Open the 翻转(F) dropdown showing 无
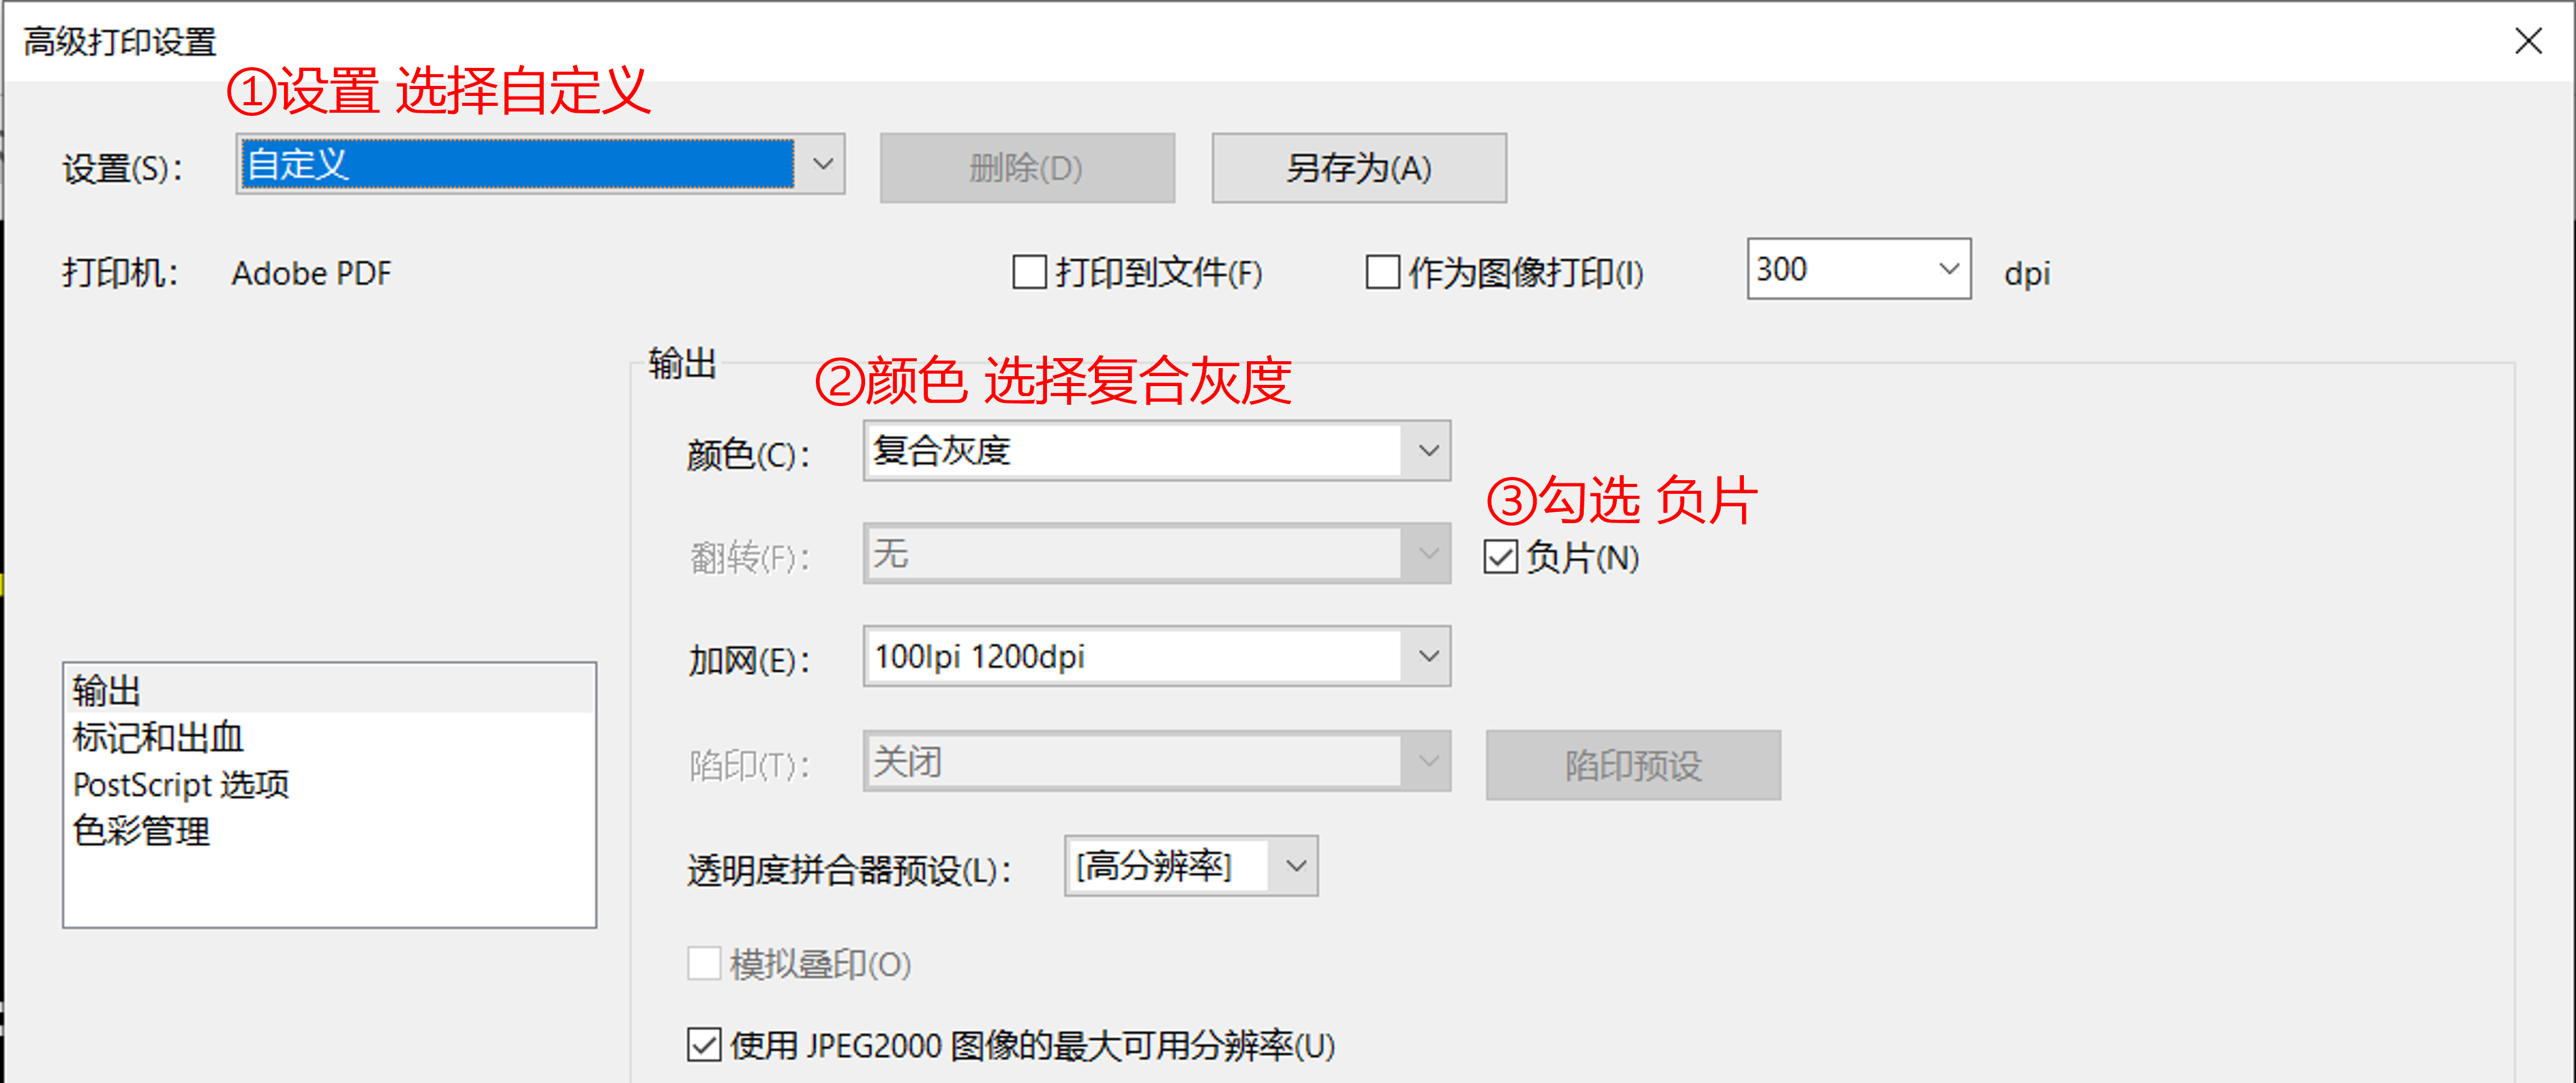 coord(1157,554)
